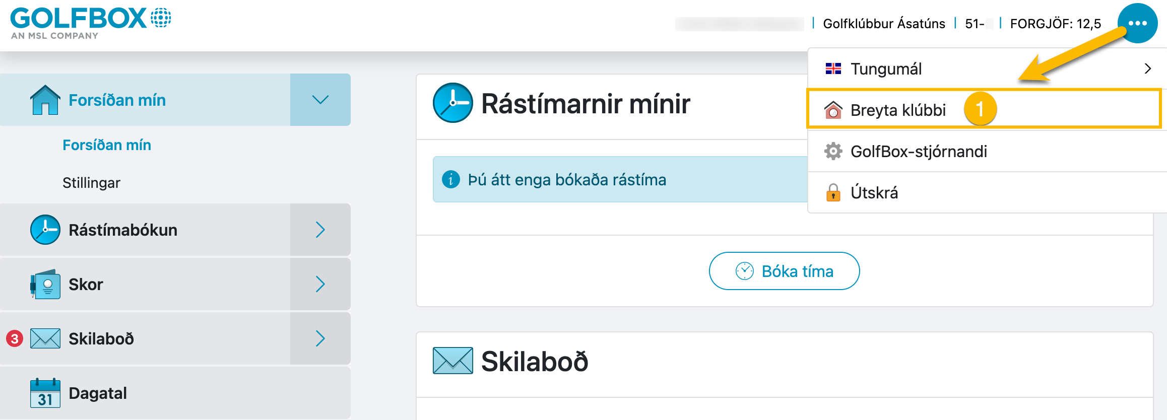This screenshot has height=420, width=1167.
Task: Click the GolfBox logo
Action: pos(91,23)
